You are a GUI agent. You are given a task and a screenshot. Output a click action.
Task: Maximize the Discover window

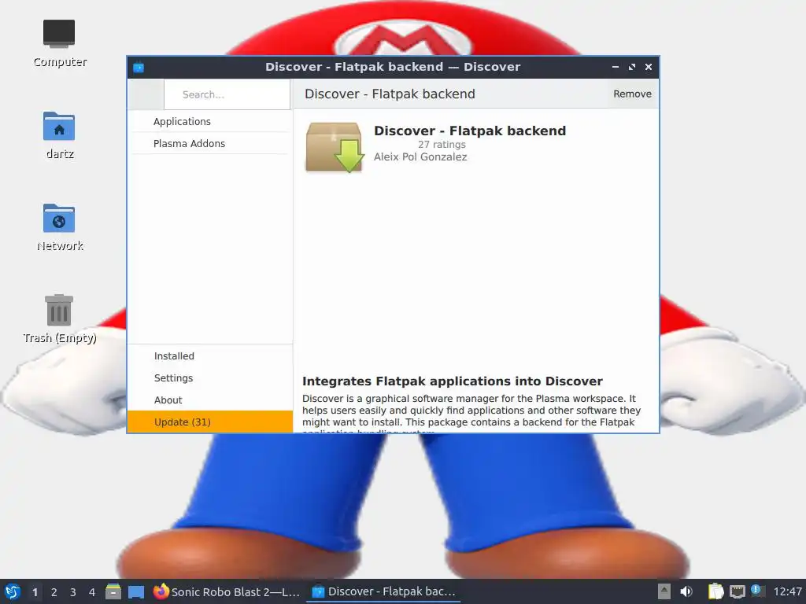[x=632, y=67]
